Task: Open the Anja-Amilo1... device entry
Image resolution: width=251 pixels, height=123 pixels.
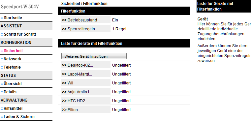Action: pyautogui.click(x=86, y=92)
